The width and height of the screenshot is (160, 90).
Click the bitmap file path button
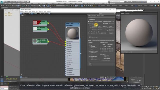[103, 40]
